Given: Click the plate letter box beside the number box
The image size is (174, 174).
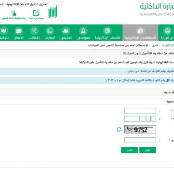Looking at the screenshot, I should click(x=143, y=119).
